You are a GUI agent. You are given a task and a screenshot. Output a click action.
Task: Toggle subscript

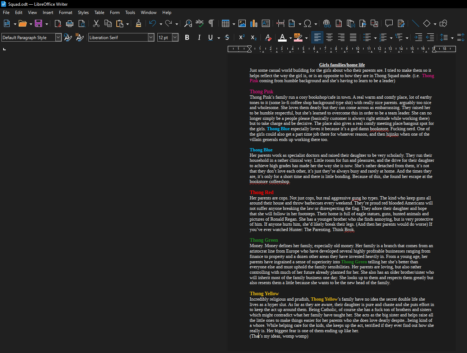click(254, 37)
